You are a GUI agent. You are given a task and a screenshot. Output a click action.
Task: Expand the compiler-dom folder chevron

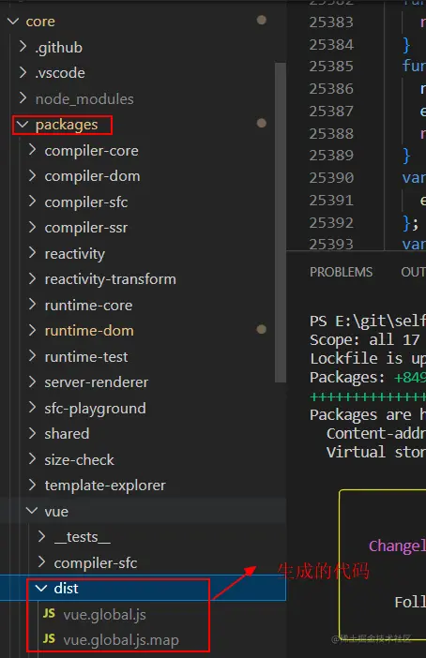click(32, 175)
